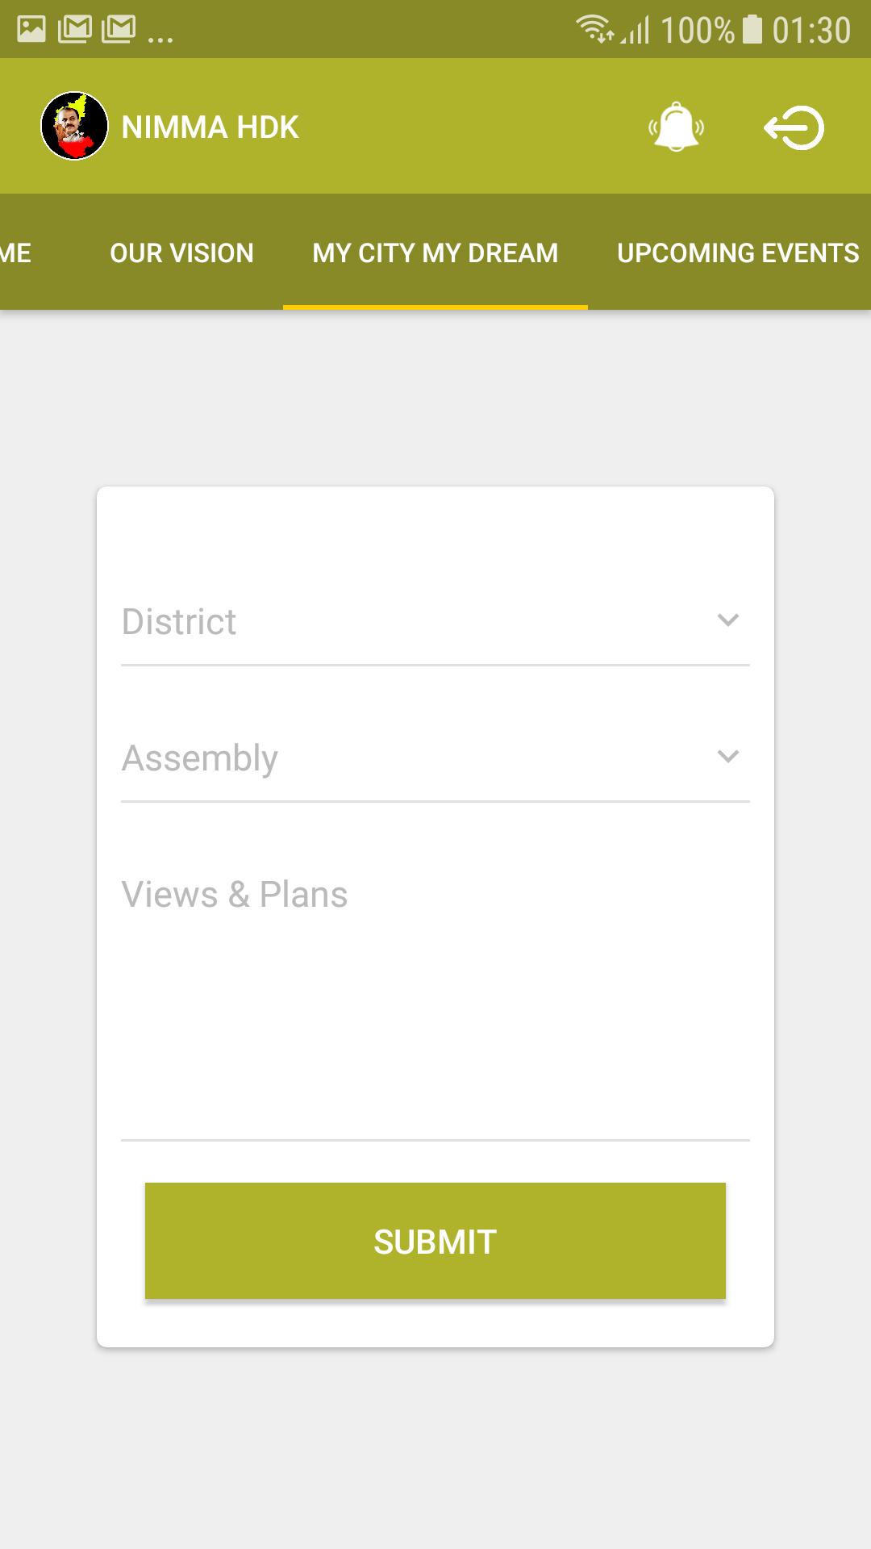Screen dimensions: 871x1549
Task: Expand the District dropdown chevron
Action: 727,620
